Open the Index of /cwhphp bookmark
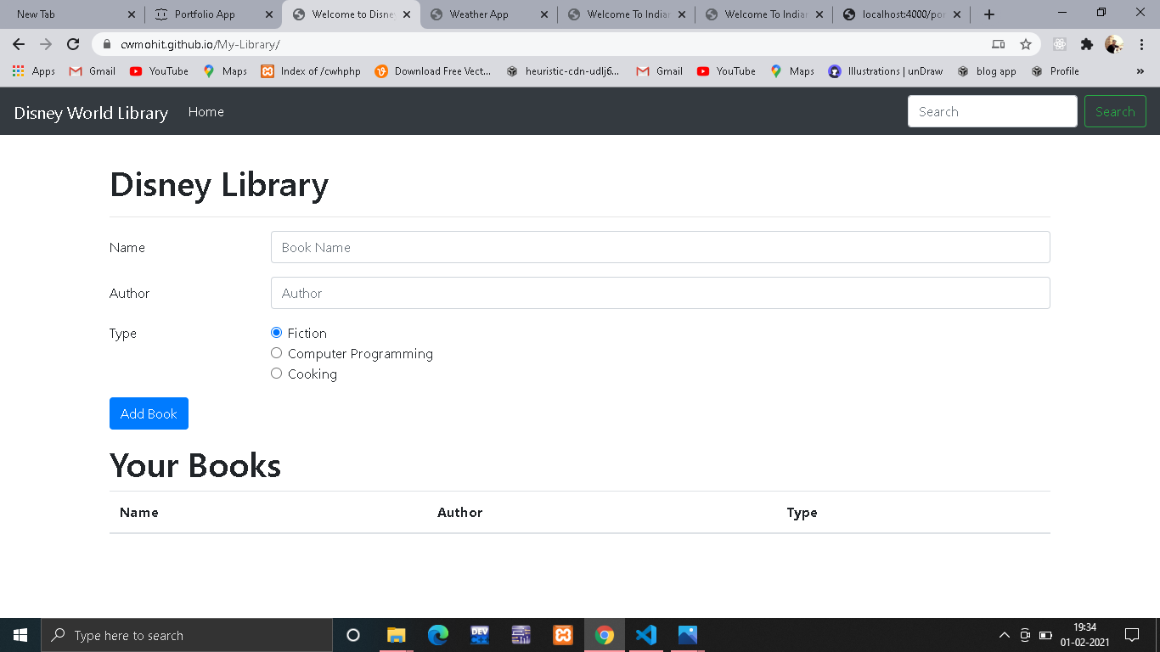1160x652 pixels. point(311,71)
